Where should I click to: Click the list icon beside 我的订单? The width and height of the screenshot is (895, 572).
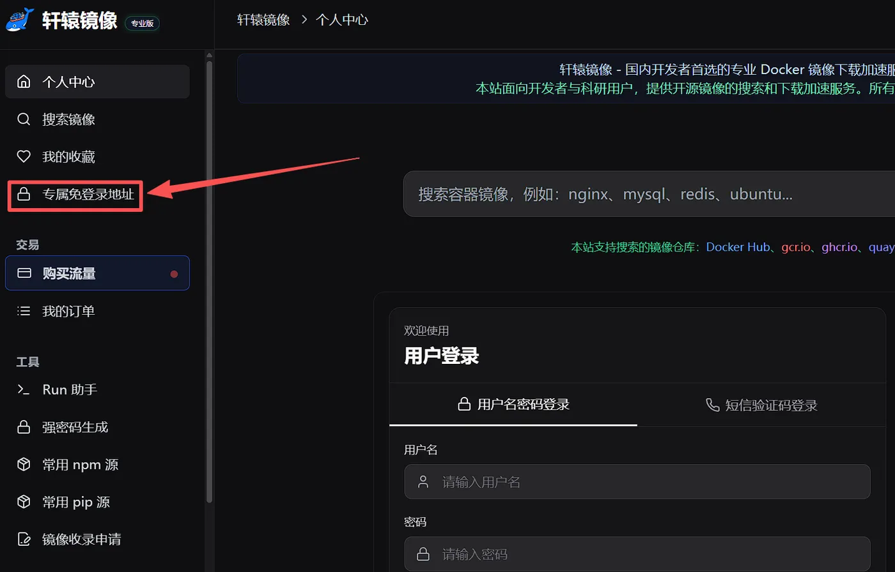pyautogui.click(x=24, y=311)
